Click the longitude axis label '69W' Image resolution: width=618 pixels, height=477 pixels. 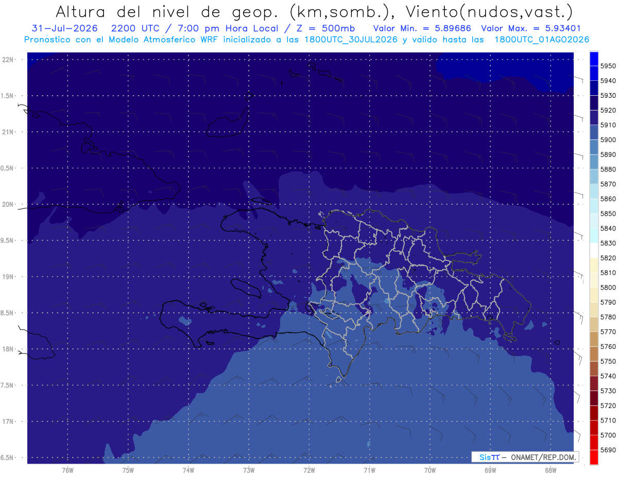[x=490, y=471]
